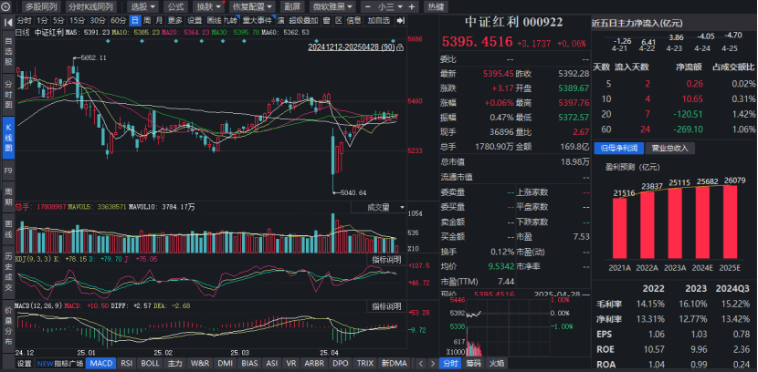Open 自选股 in left sidebar
Viewport: 758px width, 372px height.
(8, 51)
